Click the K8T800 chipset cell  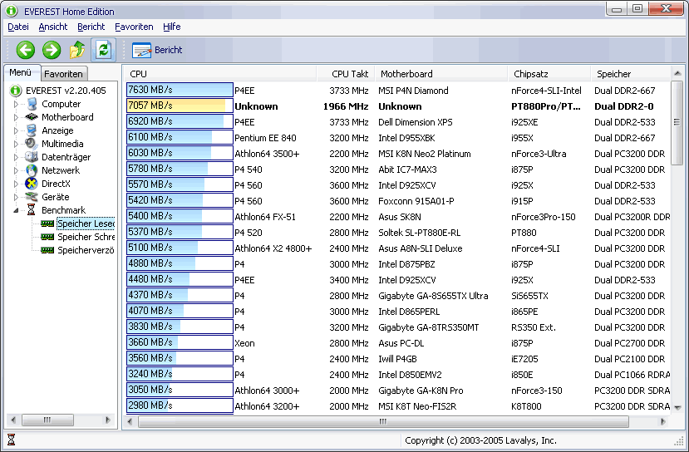tap(526, 406)
